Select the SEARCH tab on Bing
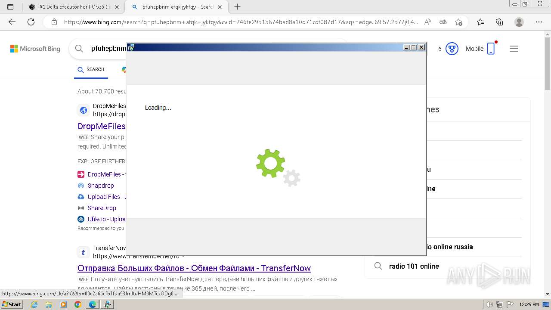Image resolution: width=551 pixels, height=310 pixels. (91, 69)
